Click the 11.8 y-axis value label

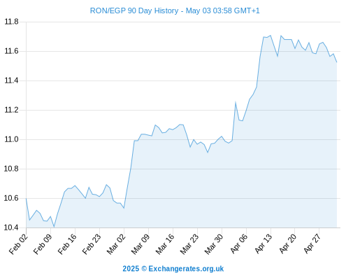(11, 22)
